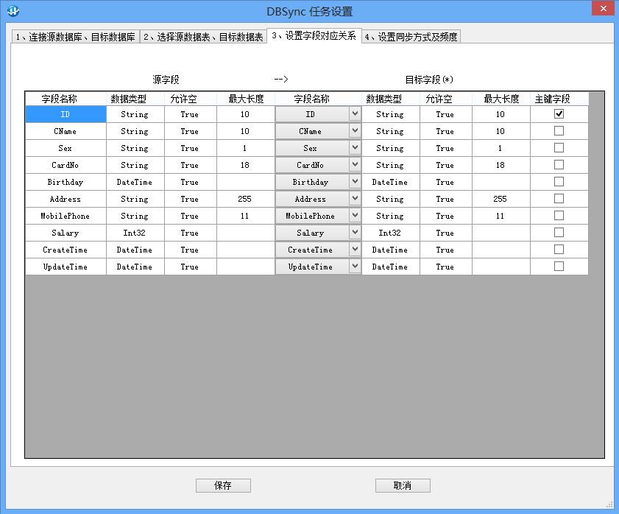The image size is (619, 514).
Task: Check primary key checkbox for Salary row
Action: click(x=559, y=233)
